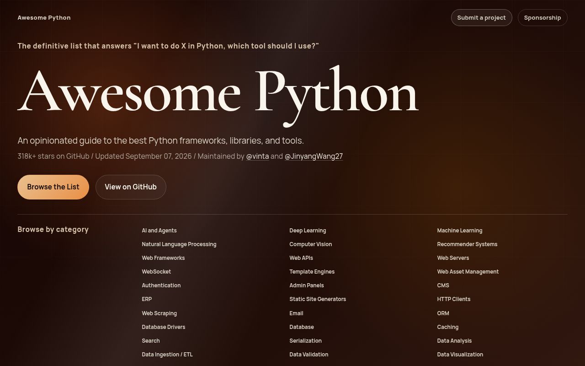Open Serialization category
The width and height of the screenshot is (585, 366).
point(305,341)
